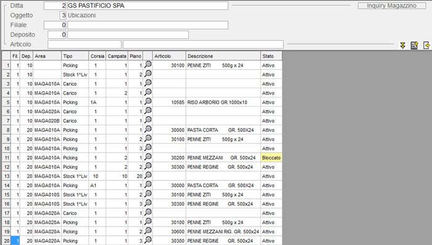Click the Ditta number field
Screen dimensions: 432x245
55,6
